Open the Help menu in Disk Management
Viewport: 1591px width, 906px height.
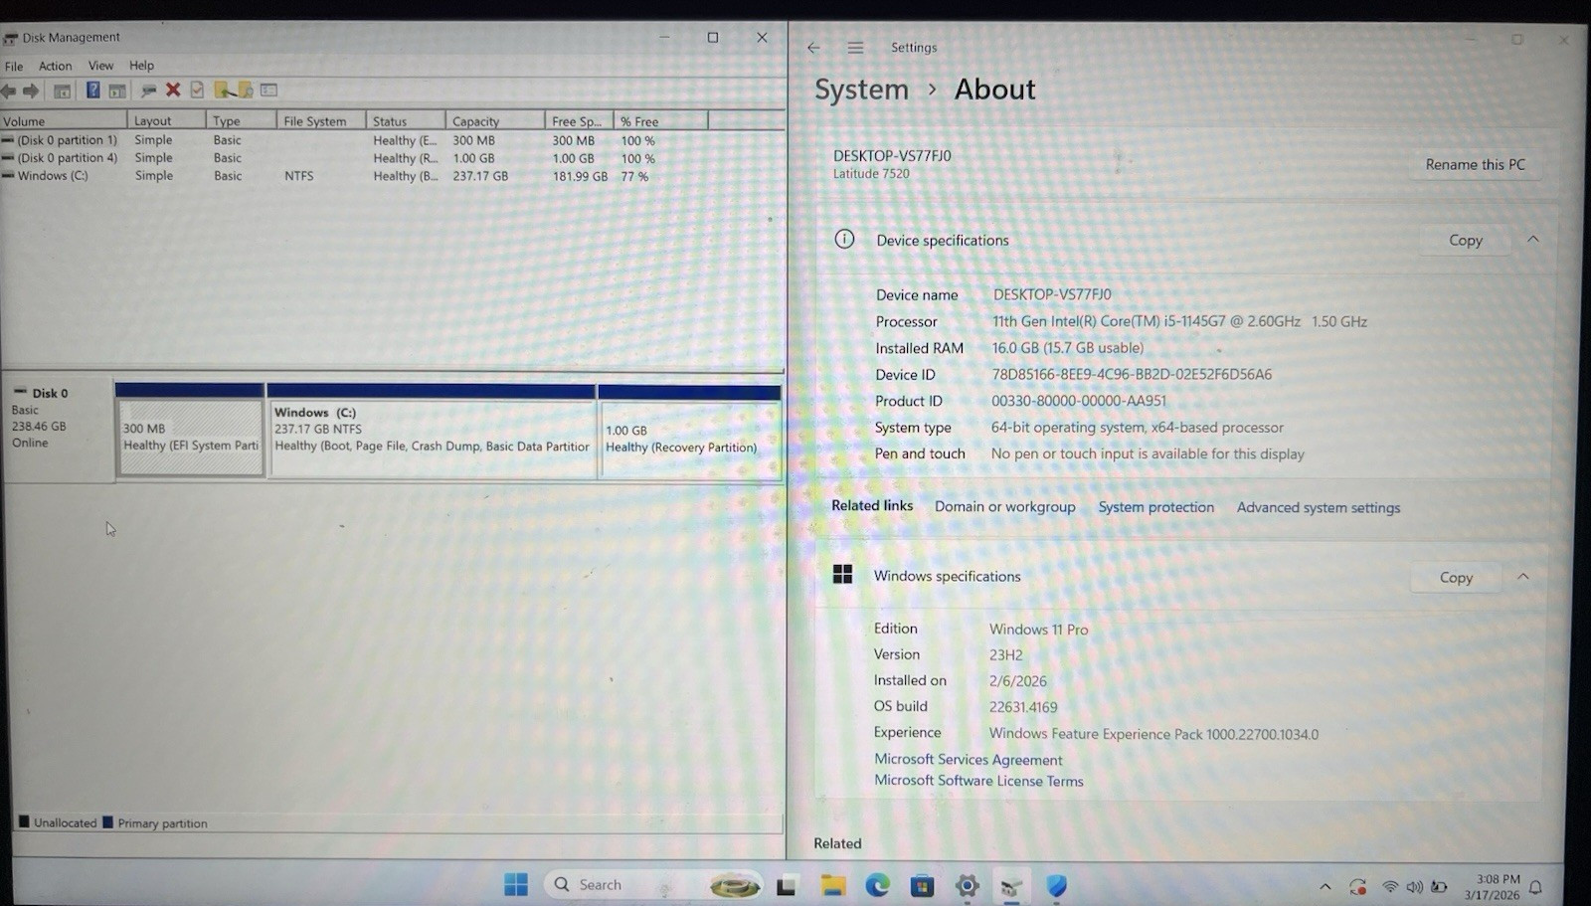141,66
